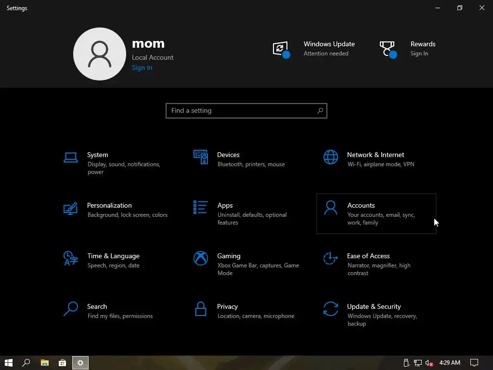The height and width of the screenshot is (370, 493).
Task: Click the Gaming category title
Action: click(229, 256)
